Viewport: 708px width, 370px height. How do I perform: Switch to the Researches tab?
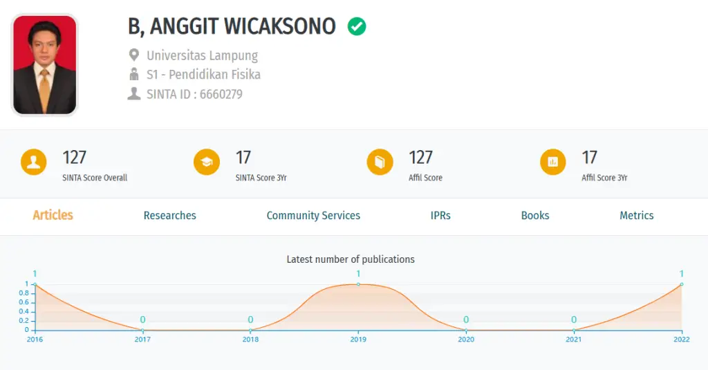[x=170, y=216]
